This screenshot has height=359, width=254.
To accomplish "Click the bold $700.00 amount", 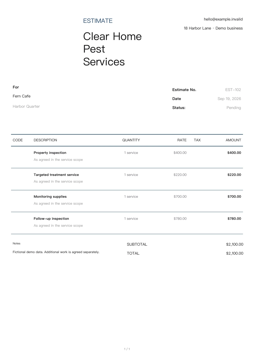I will (x=234, y=196).
